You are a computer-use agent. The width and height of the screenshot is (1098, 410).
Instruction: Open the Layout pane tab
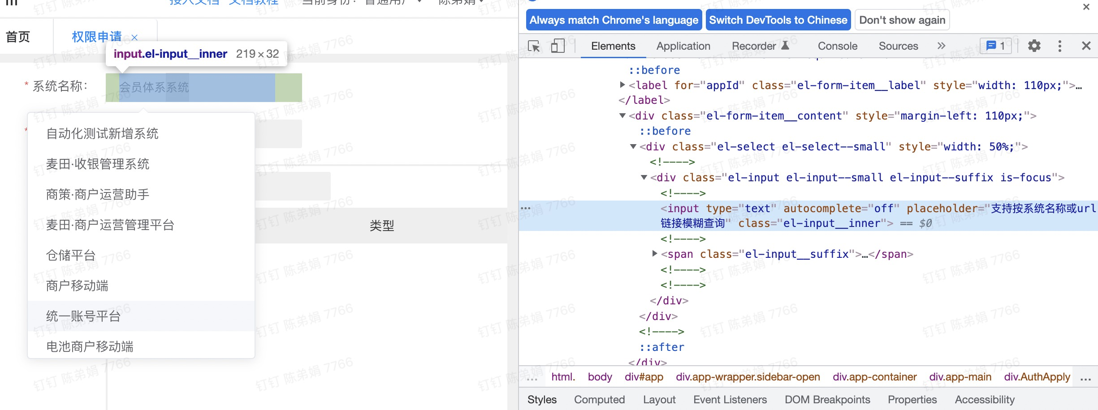tap(659, 400)
